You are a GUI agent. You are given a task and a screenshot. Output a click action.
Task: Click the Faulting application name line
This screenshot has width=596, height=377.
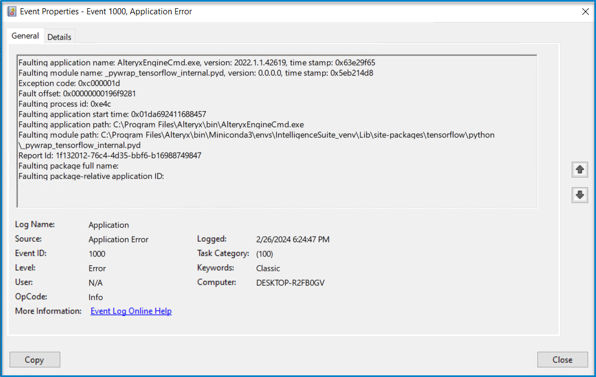click(x=197, y=62)
